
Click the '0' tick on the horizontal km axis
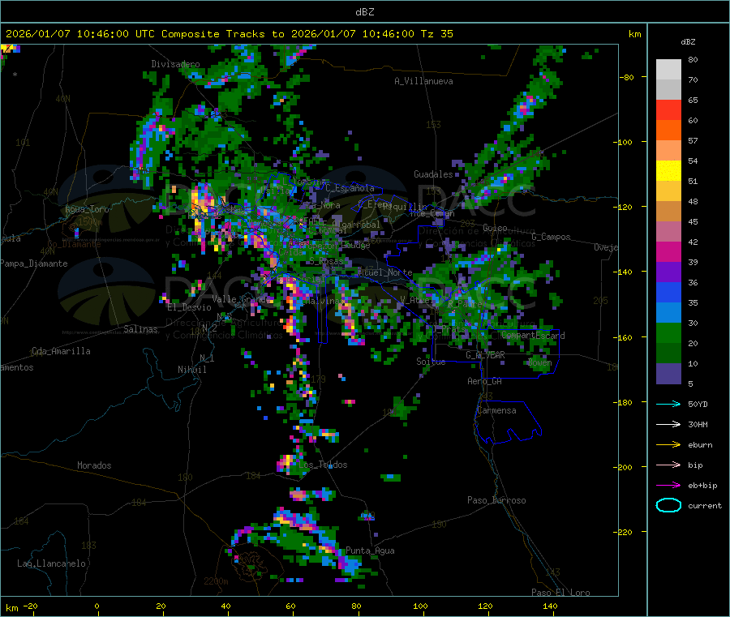pos(97,606)
